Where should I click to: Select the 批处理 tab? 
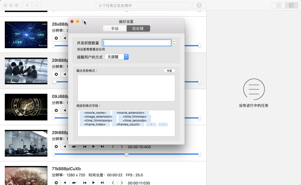pyautogui.click(x=138, y=28)
